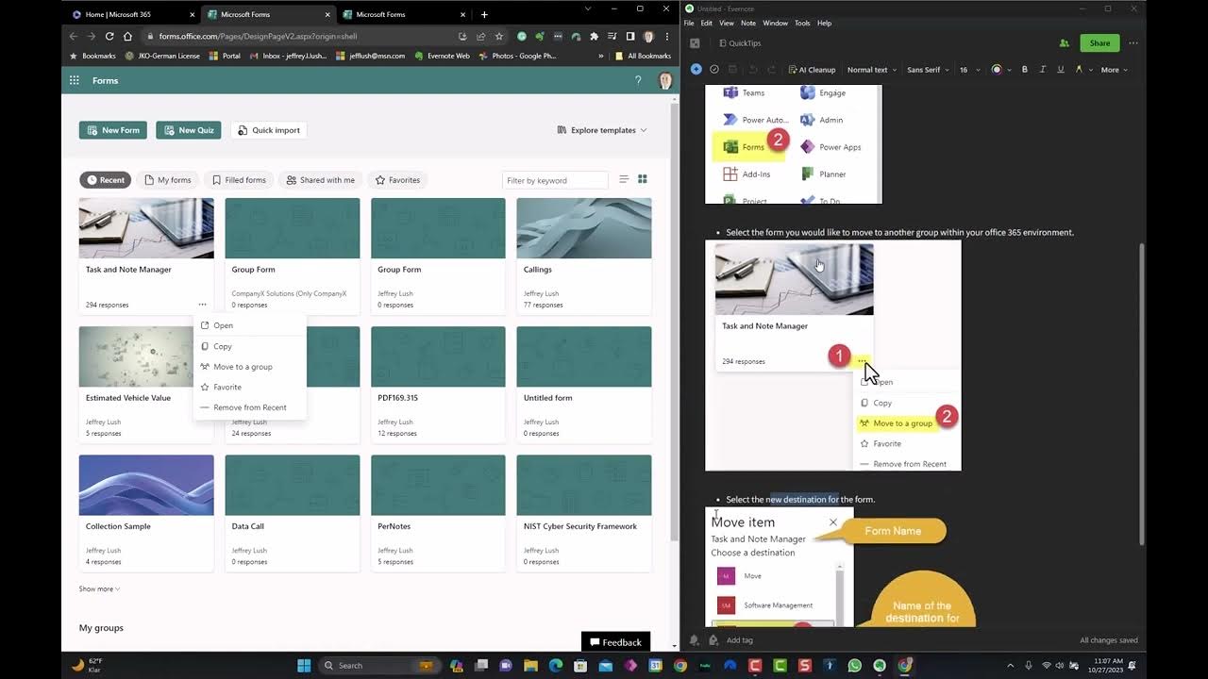The height and width of the screenshot is (679, 1208).
Task: Apply bold formatting in Evernote
Action: [x=1025, y=69]
